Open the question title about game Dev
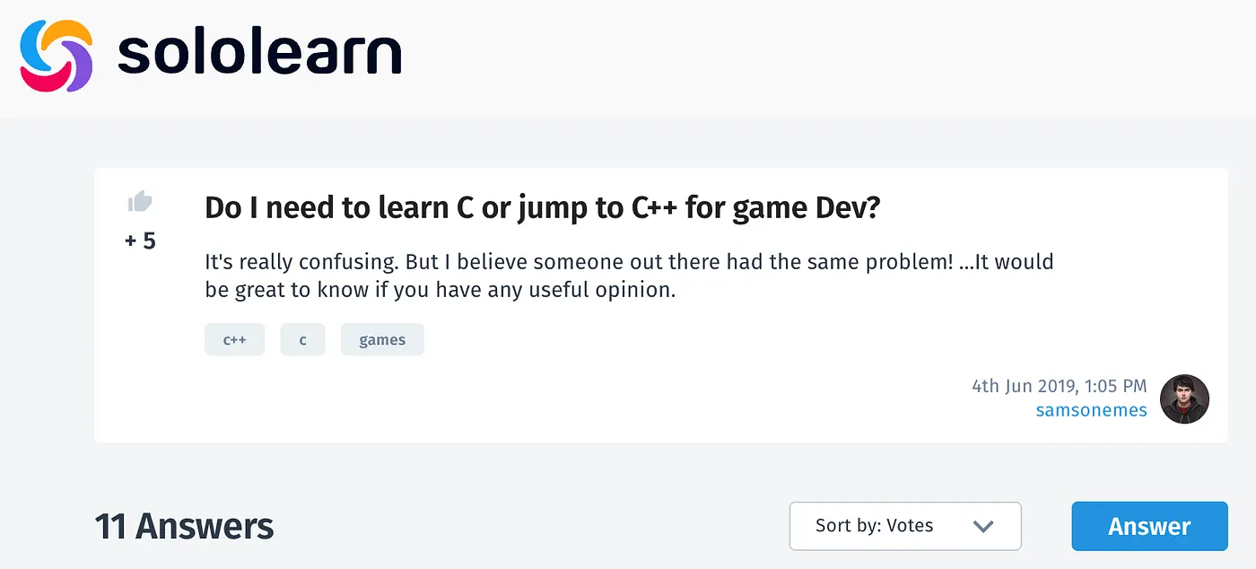 (543, 208)
